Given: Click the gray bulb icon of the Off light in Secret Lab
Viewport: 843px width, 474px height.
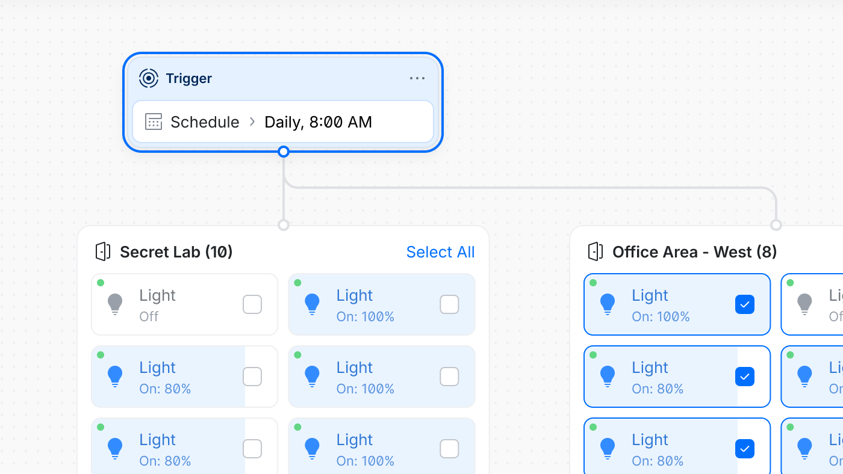Looking at the screenshot, I should tap(115, 304).
